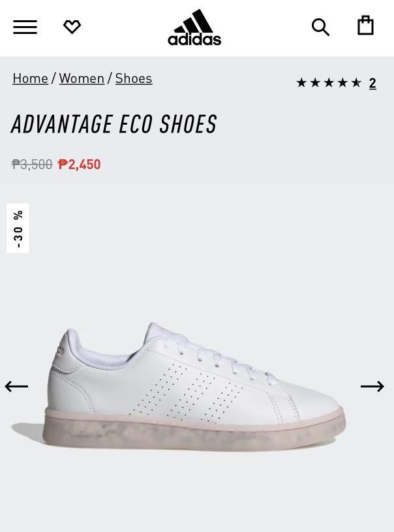The width and height of the screenshot is (394, 532).
Task: View the shopping bag
Action: pyautogui.click(x=365, y=25)
